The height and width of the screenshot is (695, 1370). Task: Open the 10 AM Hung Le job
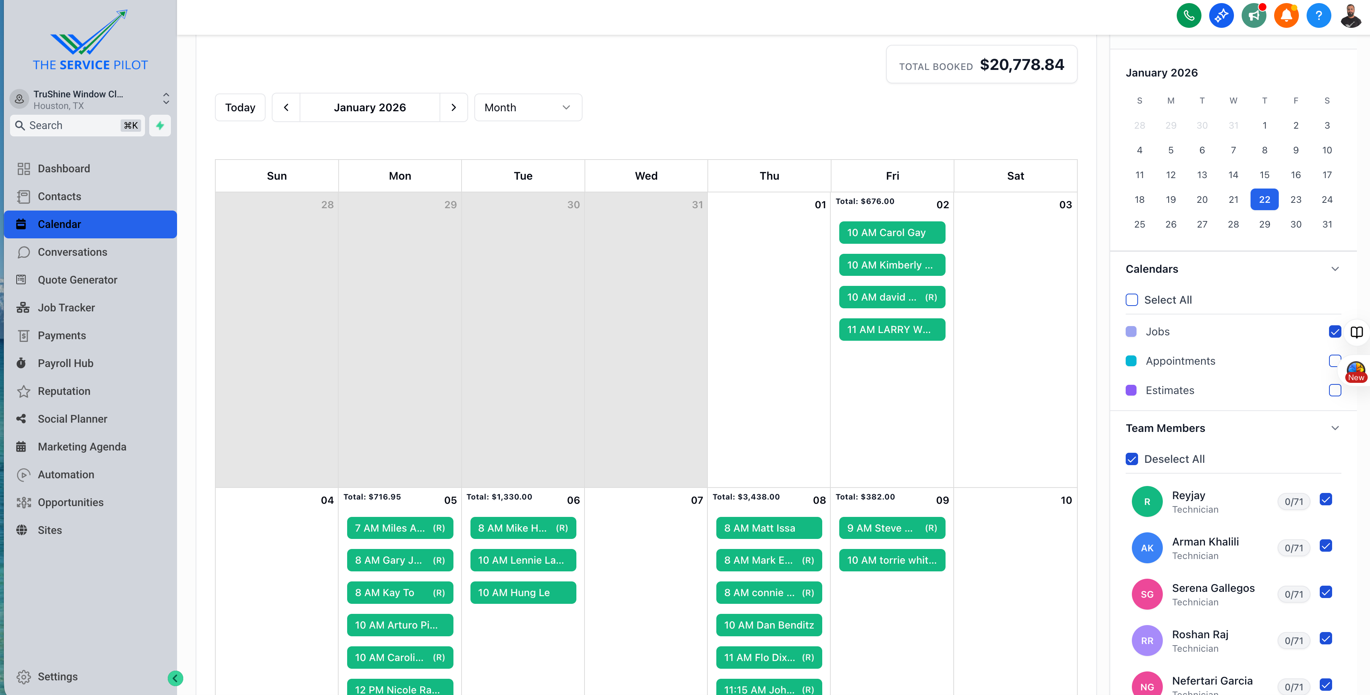(x=523, y=593)
